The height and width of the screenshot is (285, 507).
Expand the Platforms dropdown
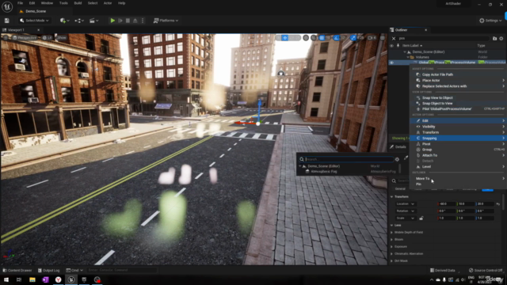point(166,21)
